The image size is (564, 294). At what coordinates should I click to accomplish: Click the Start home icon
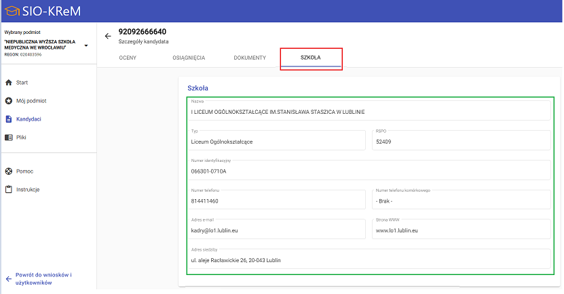(8, 83)
